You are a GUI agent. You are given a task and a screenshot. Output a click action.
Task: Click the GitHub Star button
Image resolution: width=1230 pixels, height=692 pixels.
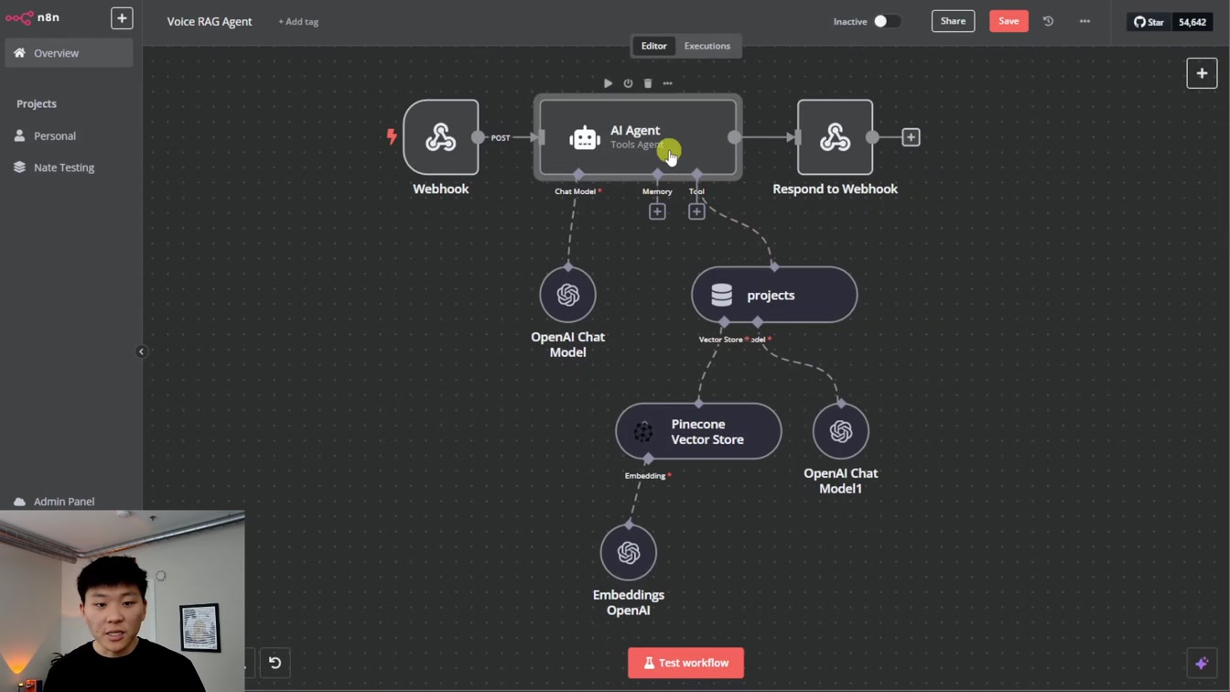point(1149,22)
